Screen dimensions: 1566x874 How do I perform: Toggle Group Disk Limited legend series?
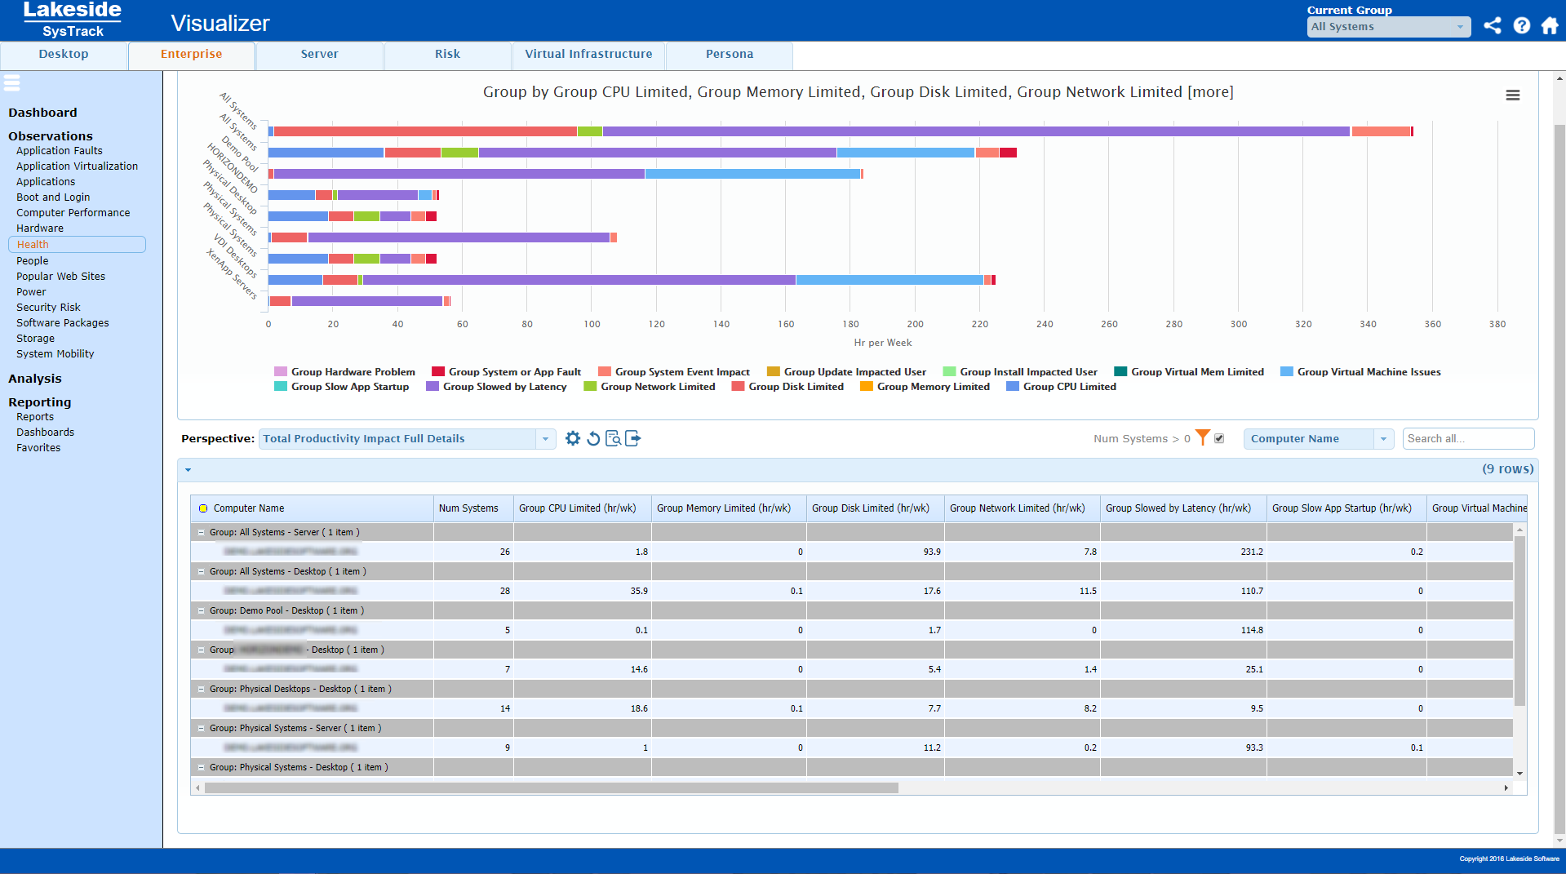[x=787, y=387]
